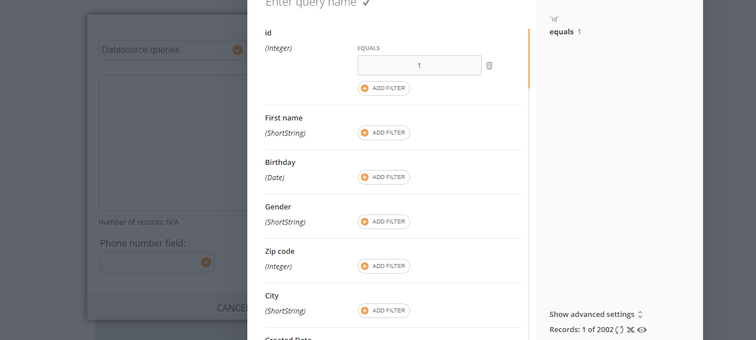The image size is (756, 340).
Task: Export records with the Excel icon
Action: coord(630,330)
